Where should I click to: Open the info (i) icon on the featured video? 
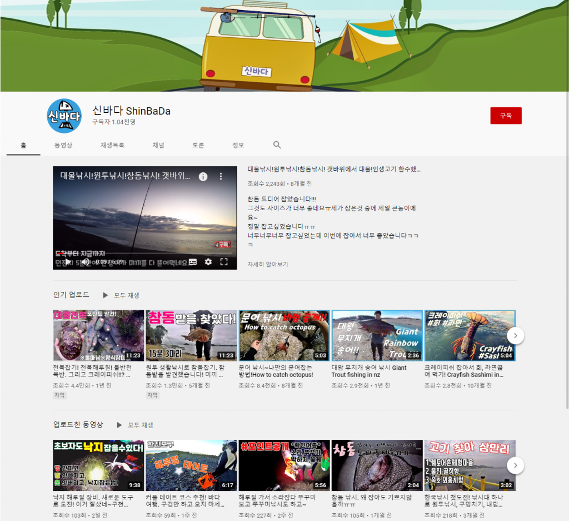(x=203, y=176)
